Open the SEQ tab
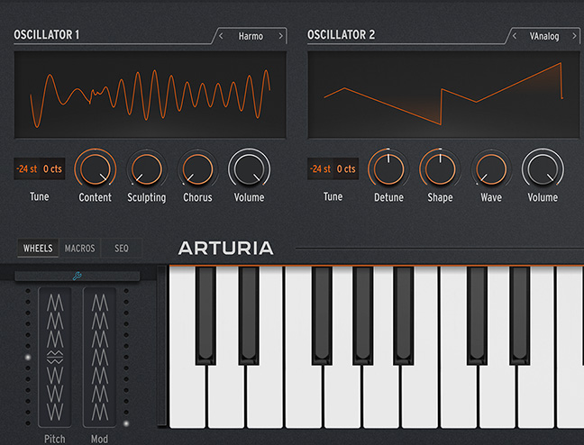Image resolution: width=584 pixels, height=445 pixels. [121, 248]
